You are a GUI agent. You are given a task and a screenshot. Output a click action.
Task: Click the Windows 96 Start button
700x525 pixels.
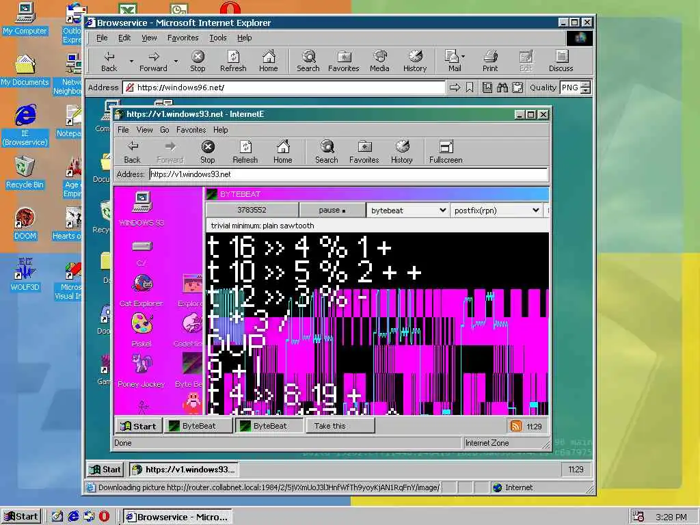coord(105,470)
